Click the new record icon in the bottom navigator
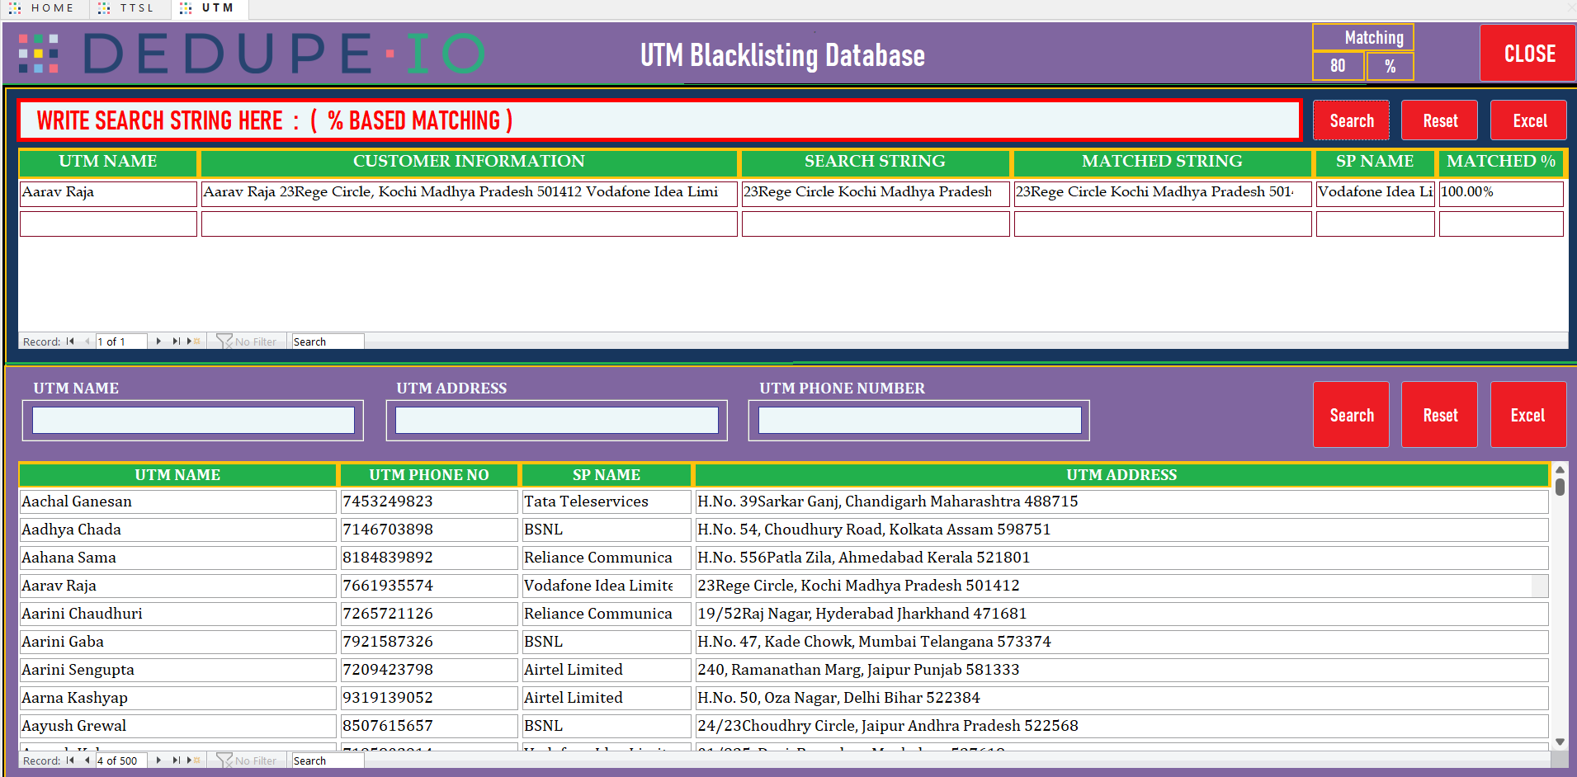 click(x=193, y=760)
